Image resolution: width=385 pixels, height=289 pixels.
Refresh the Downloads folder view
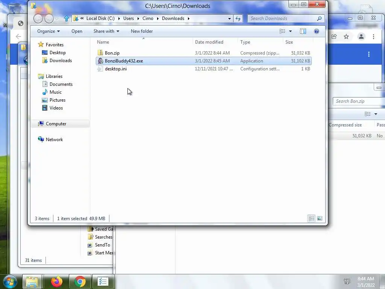click(x=238, y=18)
